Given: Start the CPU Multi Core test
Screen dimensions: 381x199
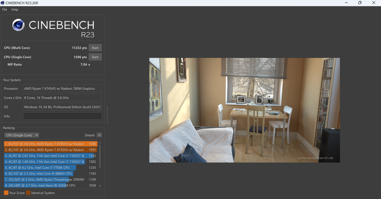Looking at the screenshot, I should click(x=95, y=48).
